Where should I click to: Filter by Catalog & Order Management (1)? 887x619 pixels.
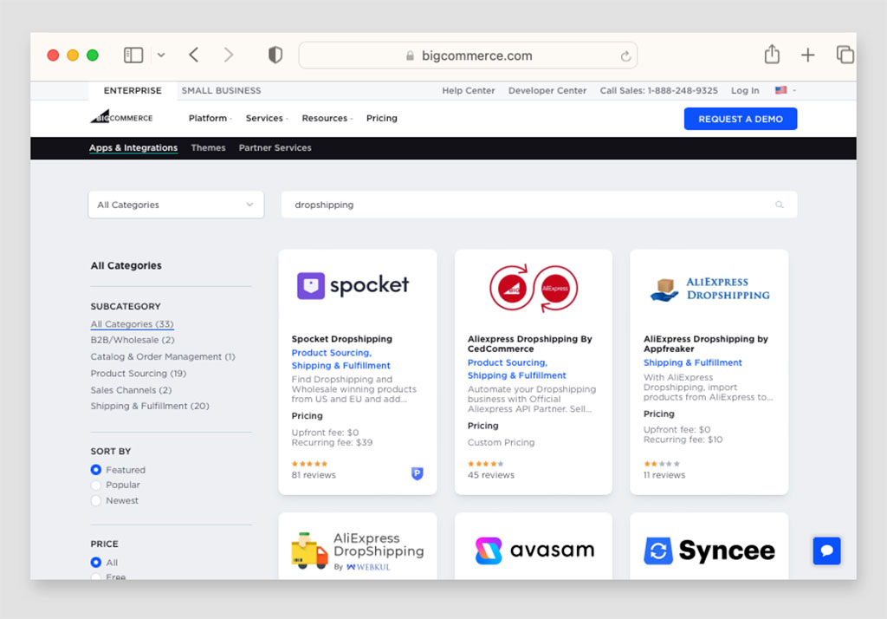[163, 357]
